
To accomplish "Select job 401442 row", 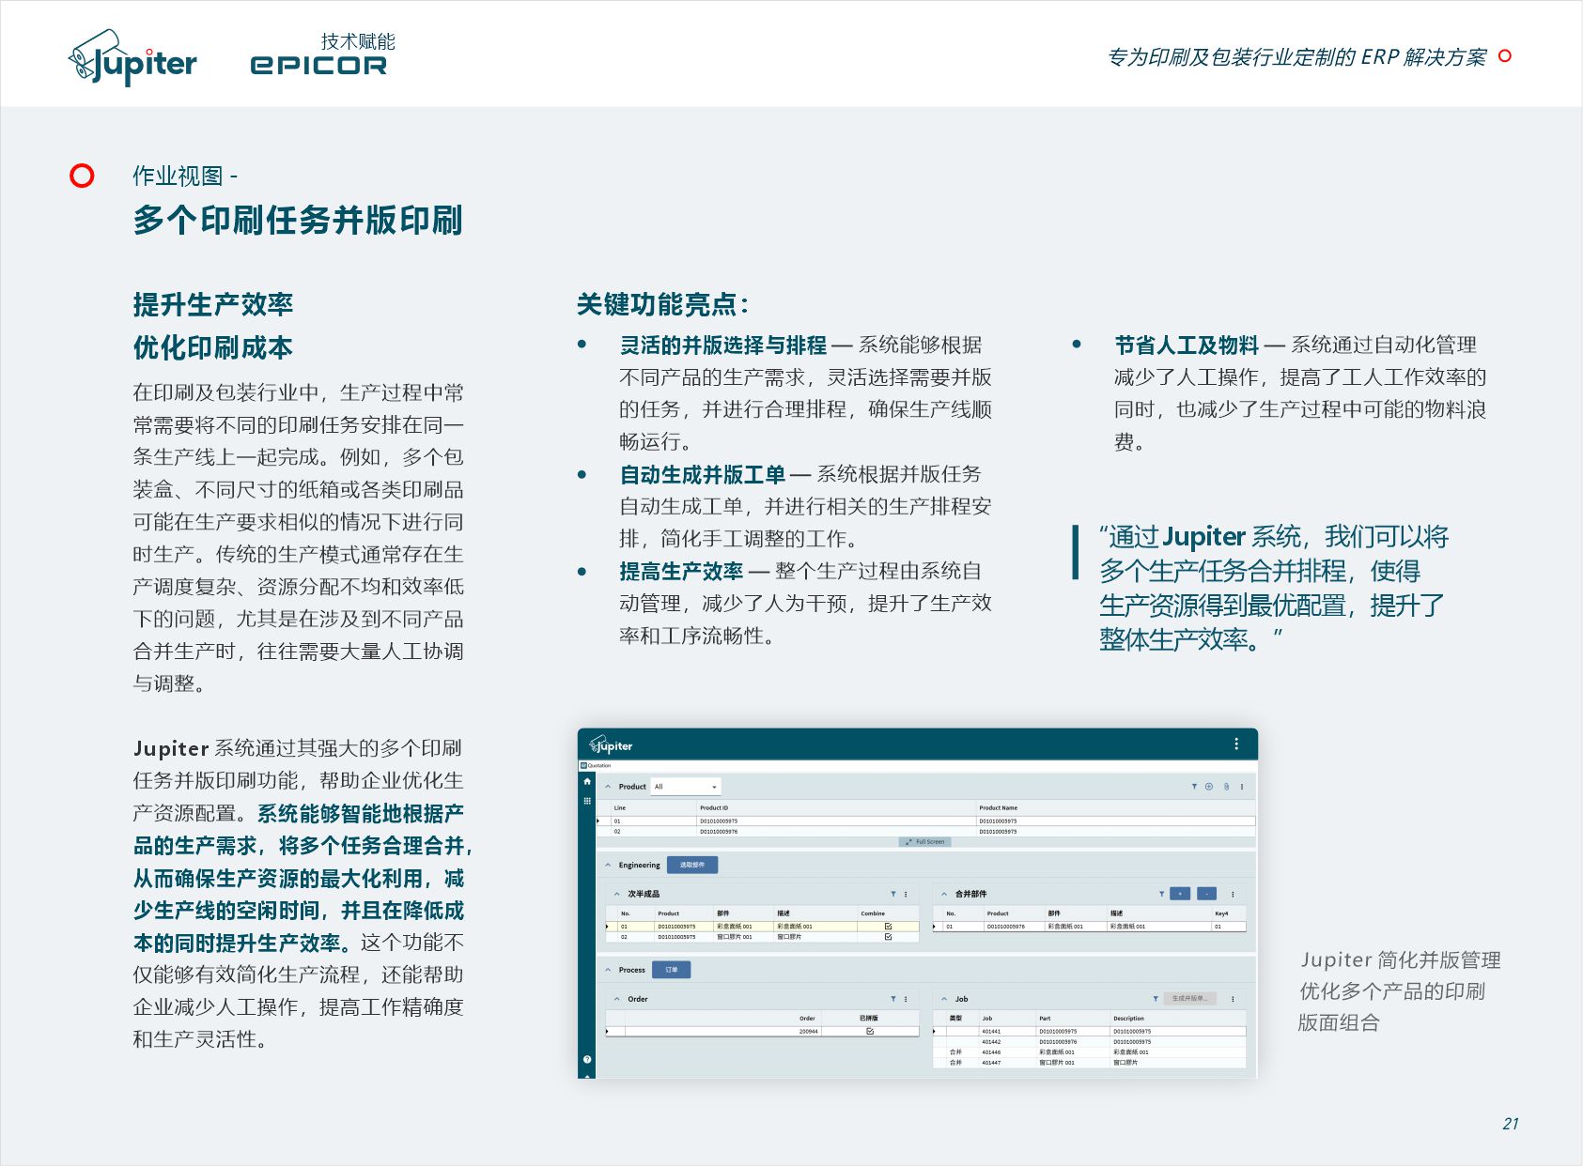I will [1090, 1042].
